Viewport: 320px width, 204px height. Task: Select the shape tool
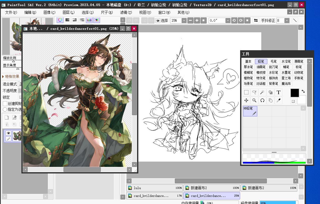270,92
